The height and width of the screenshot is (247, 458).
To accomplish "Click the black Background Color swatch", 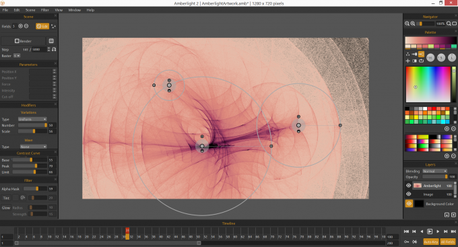I will click(x=419, y=203).
